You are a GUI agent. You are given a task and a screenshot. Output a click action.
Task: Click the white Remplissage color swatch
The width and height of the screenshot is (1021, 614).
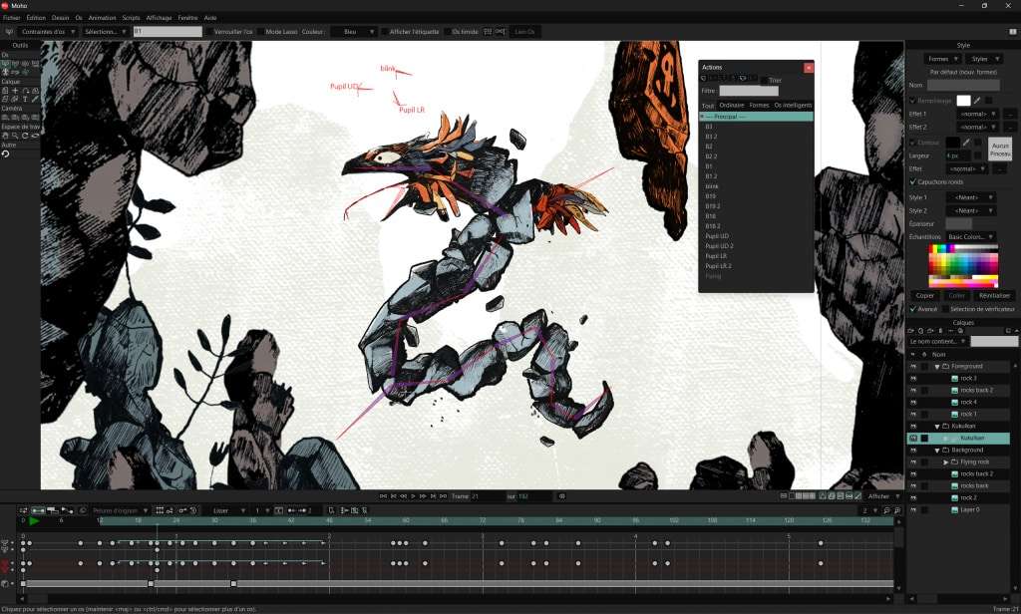pyautogui.click(x=963, y=100)
